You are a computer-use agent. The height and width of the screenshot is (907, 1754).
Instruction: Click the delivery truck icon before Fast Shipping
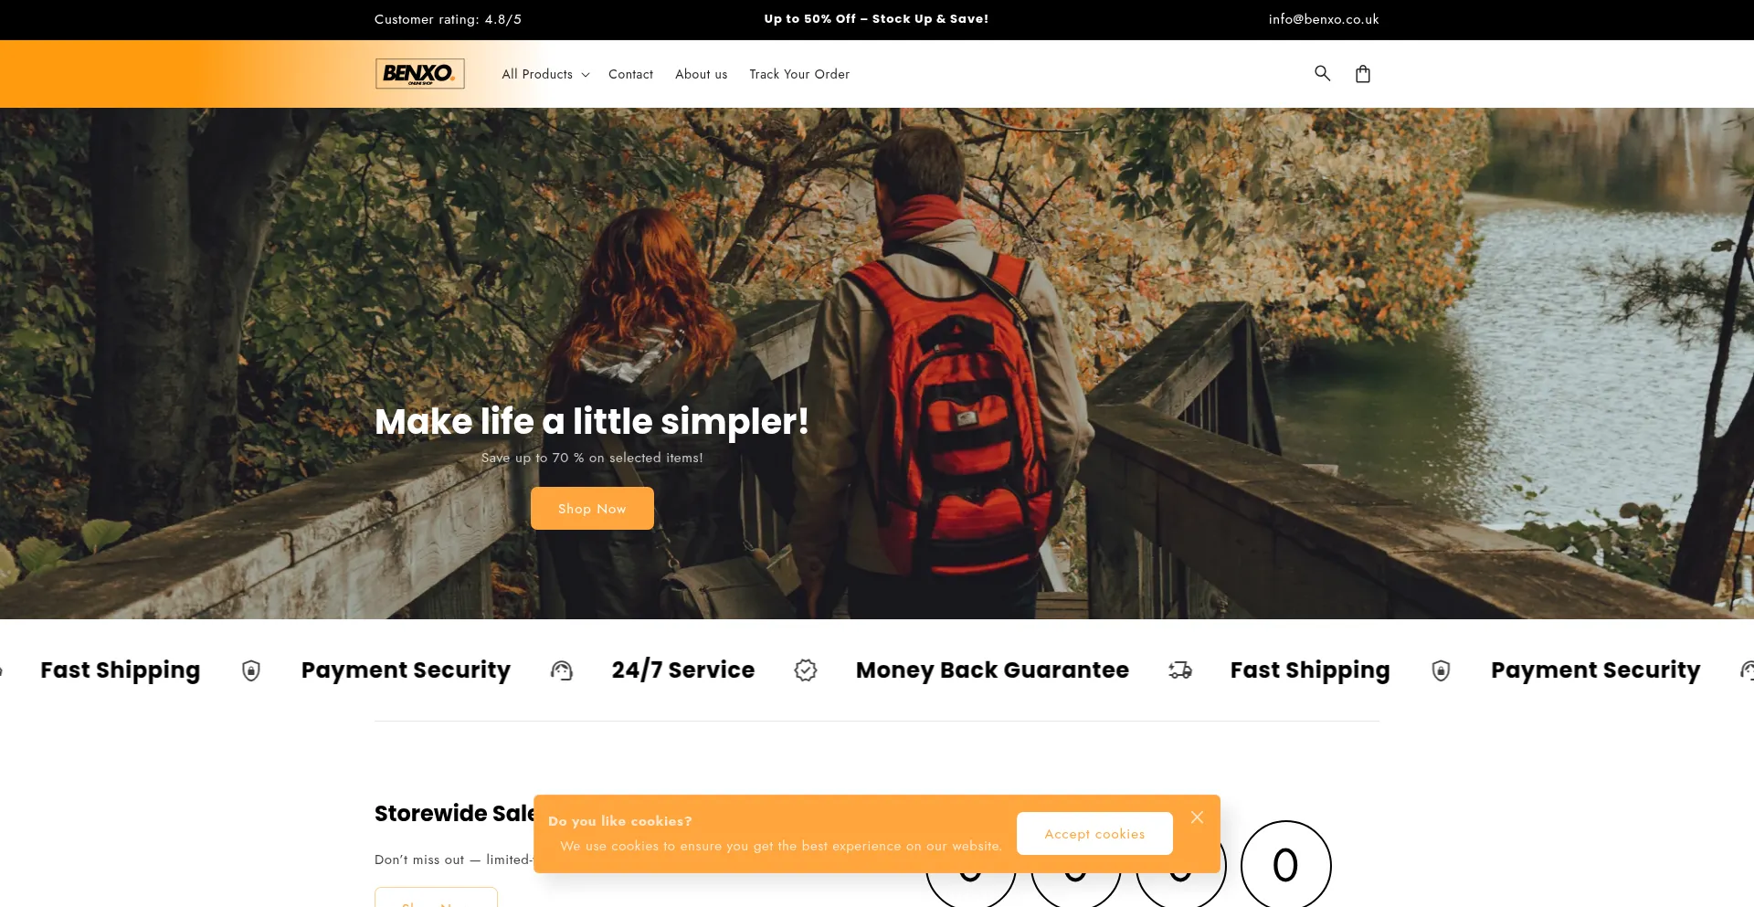1180,670
